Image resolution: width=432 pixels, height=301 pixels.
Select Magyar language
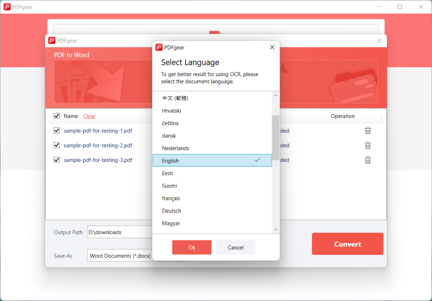212,223
